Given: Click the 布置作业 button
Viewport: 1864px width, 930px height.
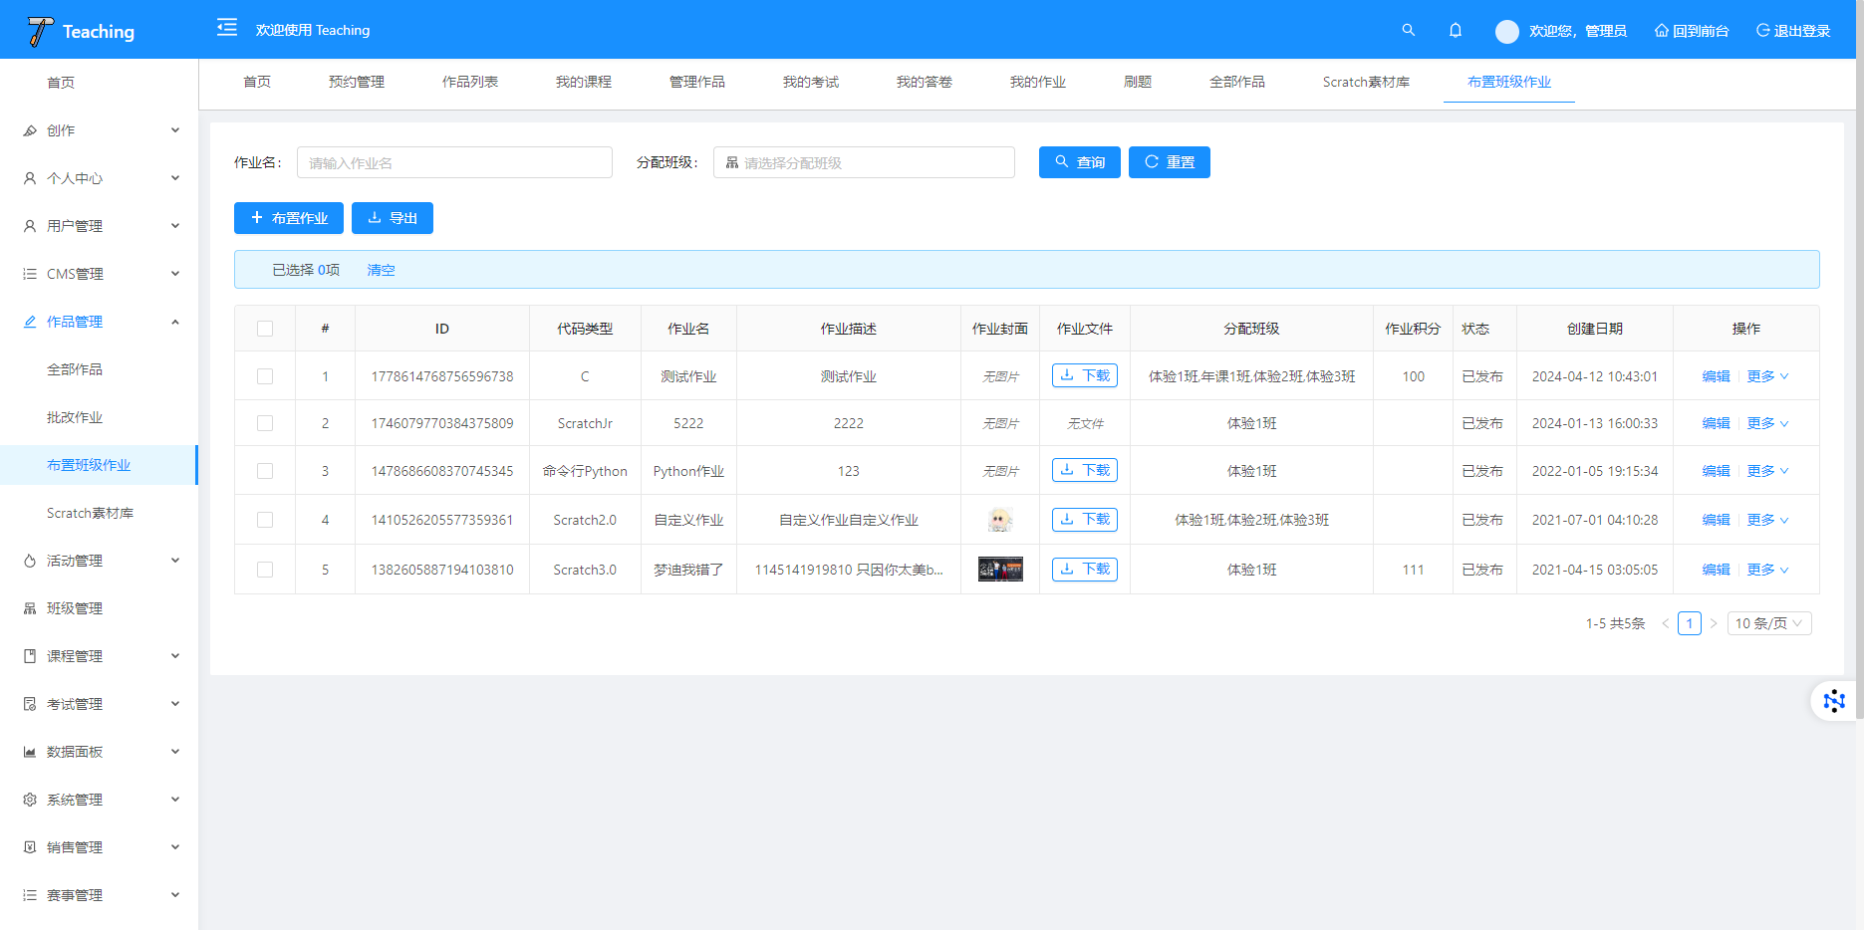Looking at the screenshot, I should [x=289, y=218].
